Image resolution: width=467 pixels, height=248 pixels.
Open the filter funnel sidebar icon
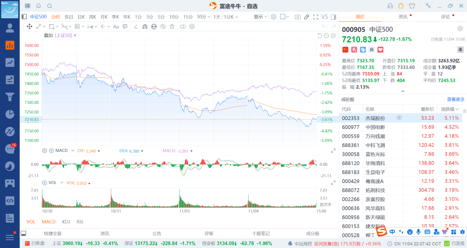[10, 97]
